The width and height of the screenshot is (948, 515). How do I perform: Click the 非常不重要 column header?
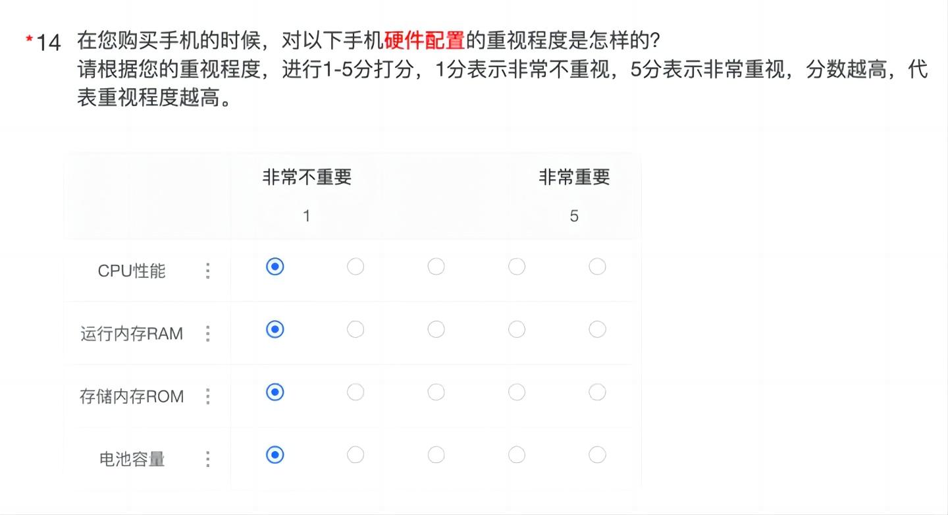(x=305, y=176)
